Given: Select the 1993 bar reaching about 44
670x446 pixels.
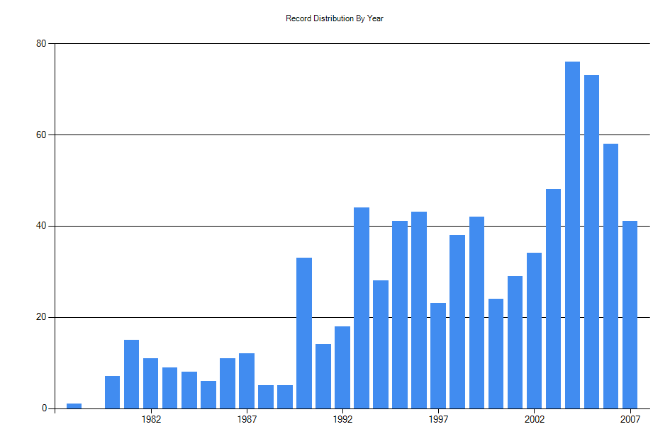Looking at the screenshot, I should (362, 308).
